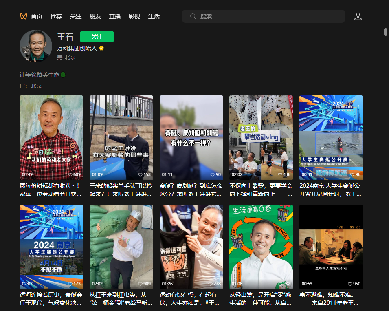The height and width of the screenshot is (311, 389).
Task: Open the 首页 navigation tab
Action: point(37,16)
